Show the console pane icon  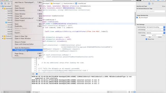coord(134,92)
